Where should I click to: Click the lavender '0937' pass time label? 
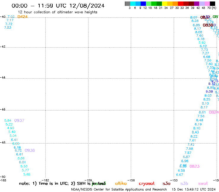[19, 120]
